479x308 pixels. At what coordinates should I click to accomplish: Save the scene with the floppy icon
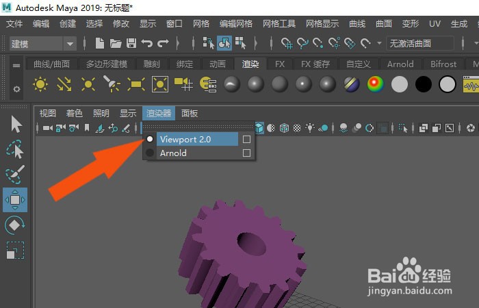tap(131, 43)
